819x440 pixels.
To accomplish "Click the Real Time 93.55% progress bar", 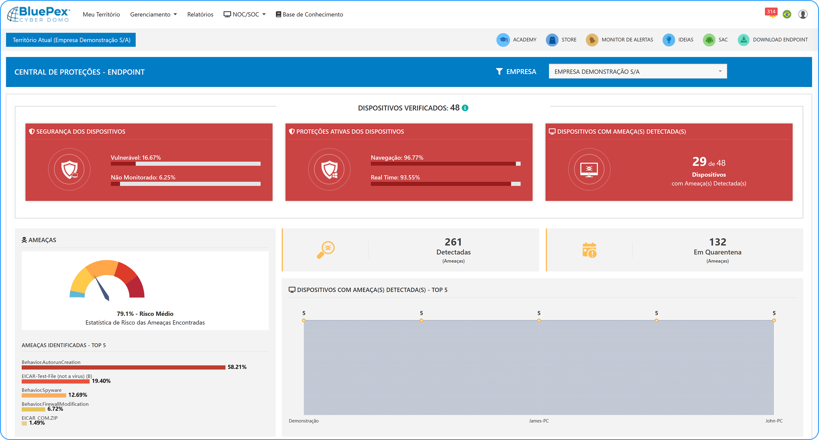I will (446, 184).
